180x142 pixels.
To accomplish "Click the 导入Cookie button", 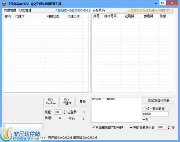I will pyautogui.click(x=51, y=102).
